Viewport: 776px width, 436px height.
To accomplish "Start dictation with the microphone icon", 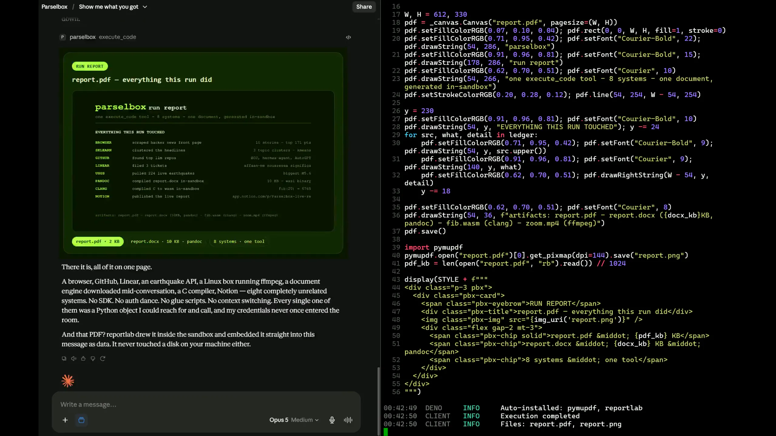I will tap(332, 420).
